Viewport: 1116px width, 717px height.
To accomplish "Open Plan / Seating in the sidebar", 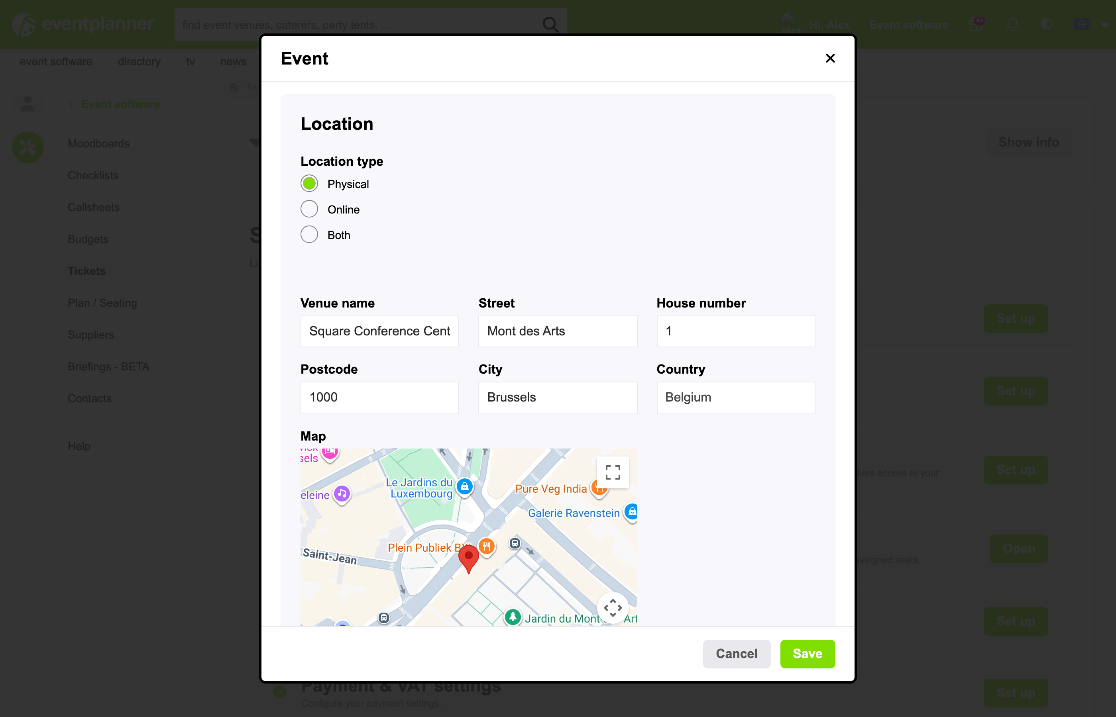I will click(x=102, y=303).
